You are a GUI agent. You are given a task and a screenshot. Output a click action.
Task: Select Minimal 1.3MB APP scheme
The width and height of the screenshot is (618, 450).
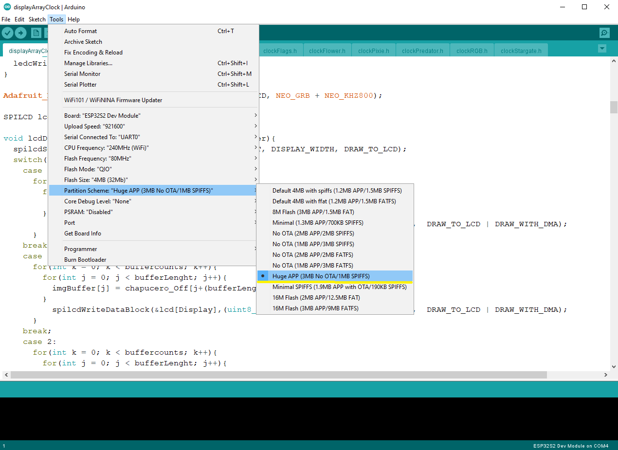click(x=335, y=223)
